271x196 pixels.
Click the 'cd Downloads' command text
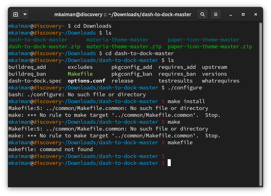[x=93, y=26]
